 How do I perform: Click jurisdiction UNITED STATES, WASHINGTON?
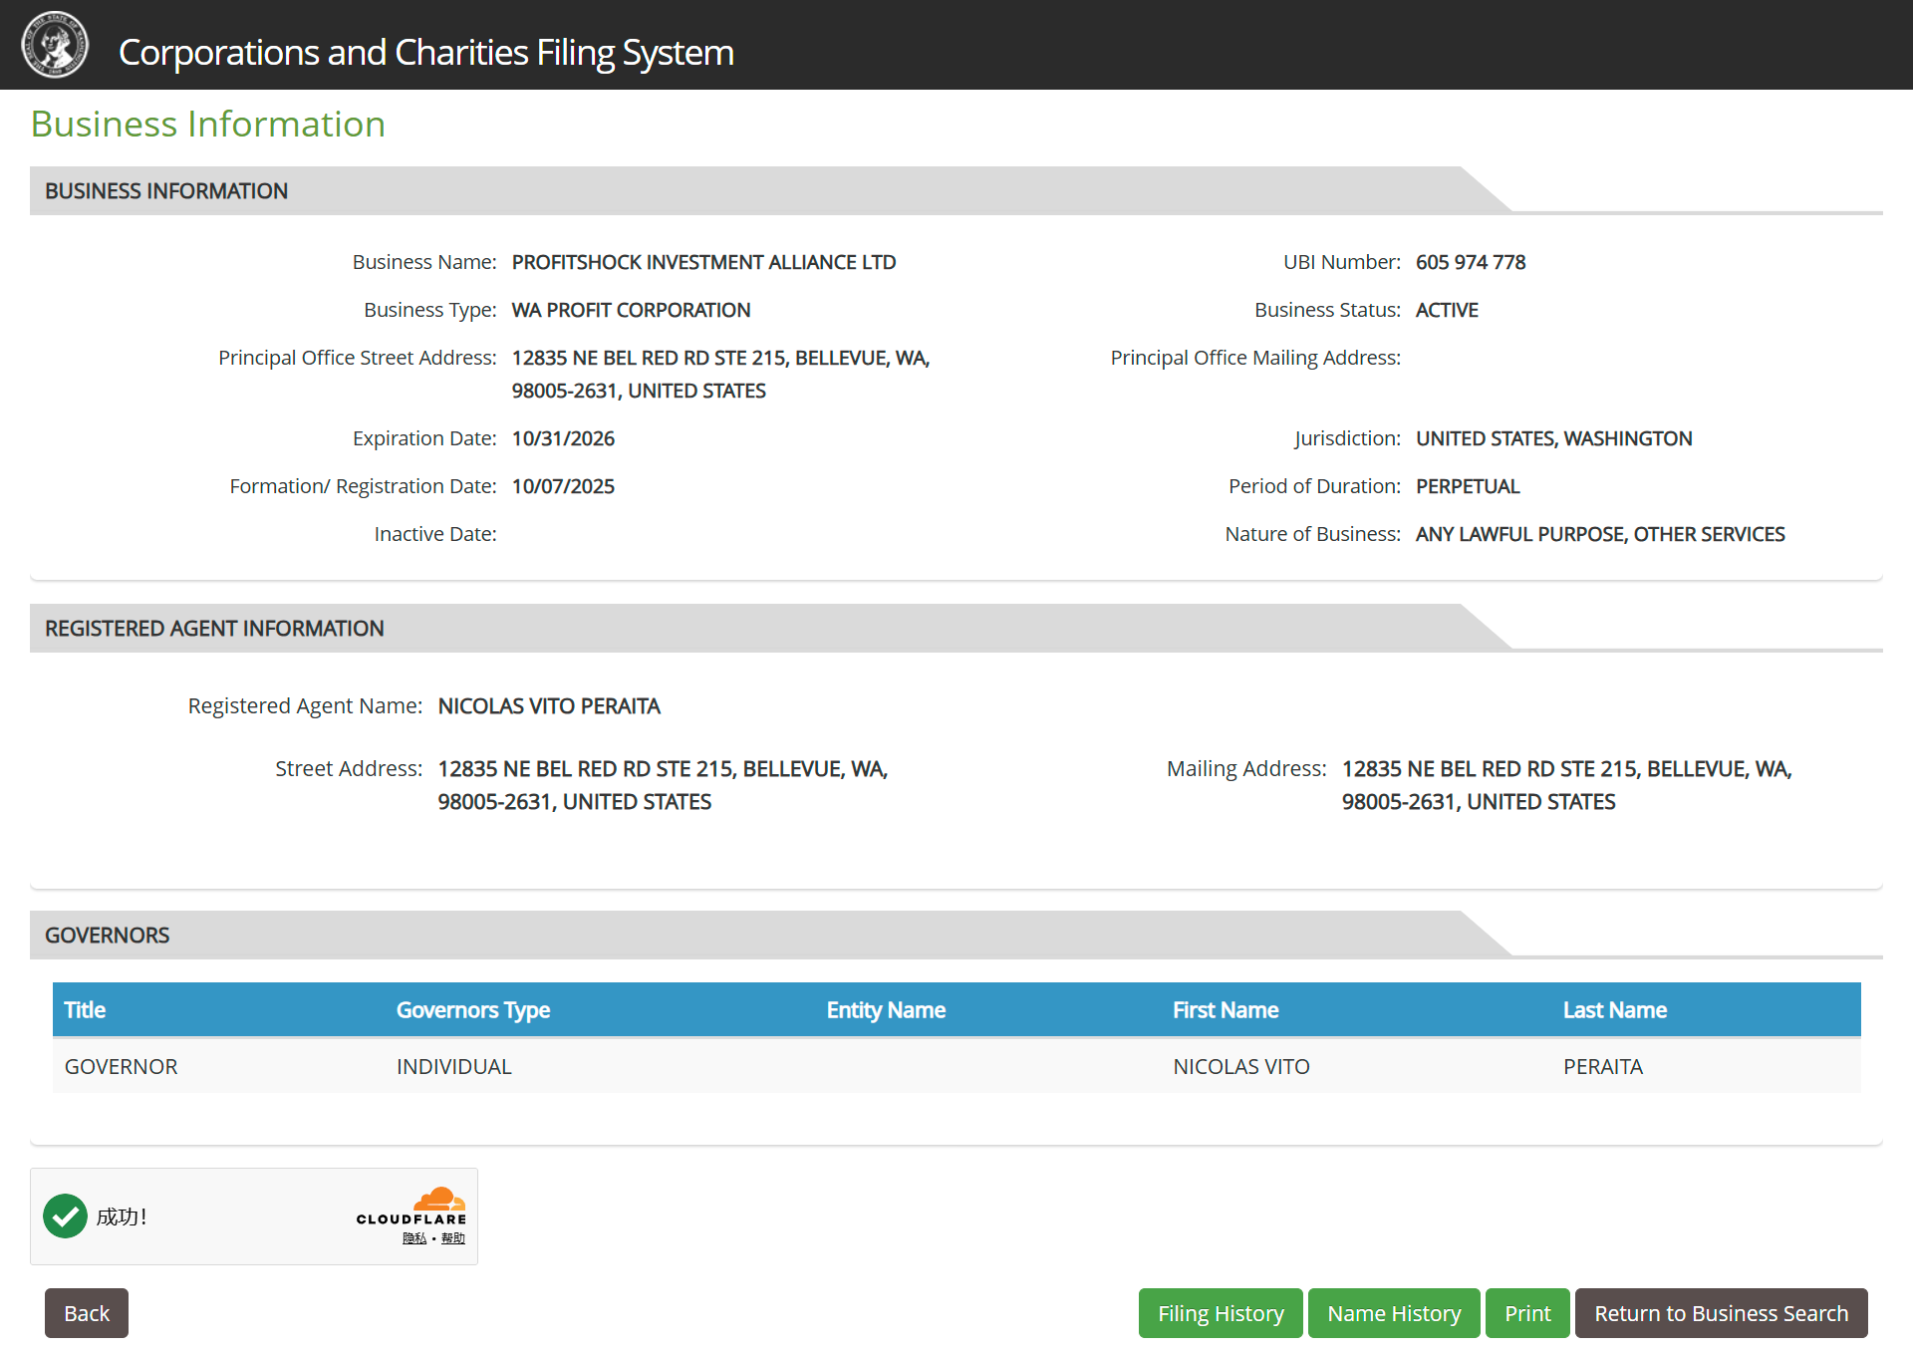click(x=1553, y=438)
